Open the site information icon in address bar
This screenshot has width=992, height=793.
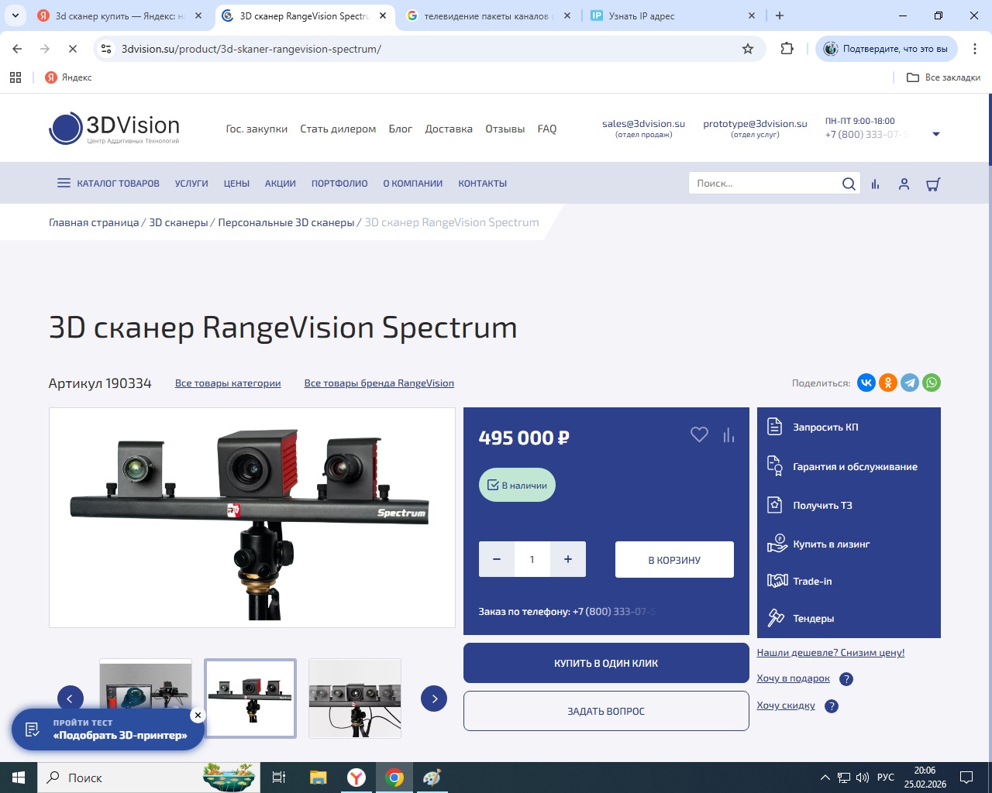click(x=106, y=49)
